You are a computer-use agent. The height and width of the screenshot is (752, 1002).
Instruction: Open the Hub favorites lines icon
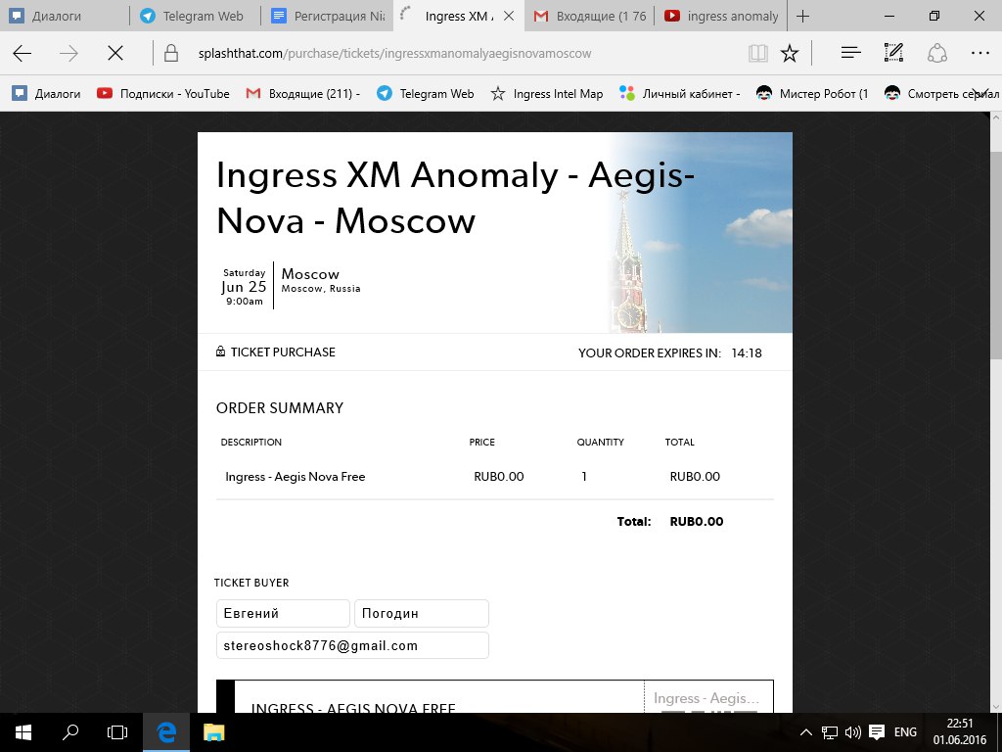coord(850,53)
